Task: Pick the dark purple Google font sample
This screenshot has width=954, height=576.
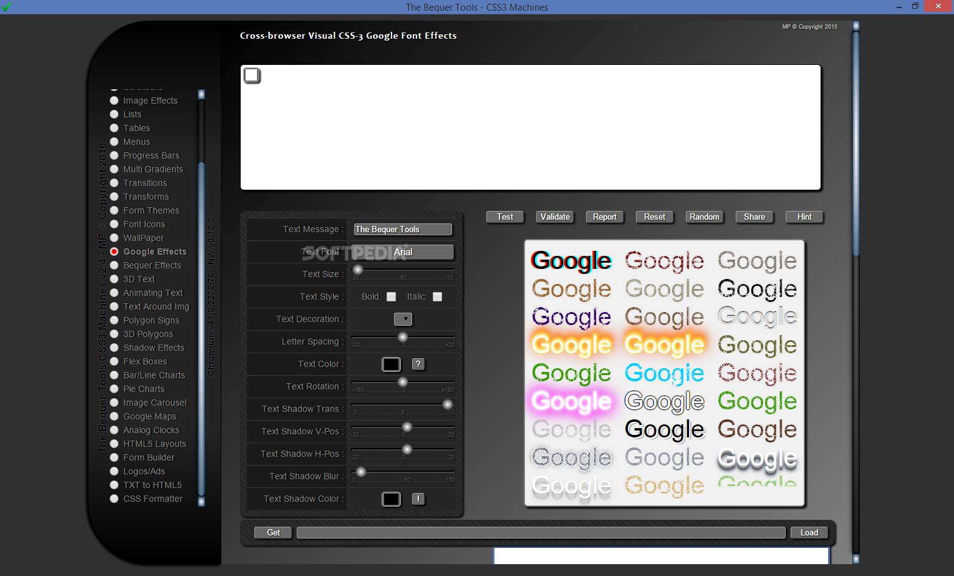Action: 571,317
